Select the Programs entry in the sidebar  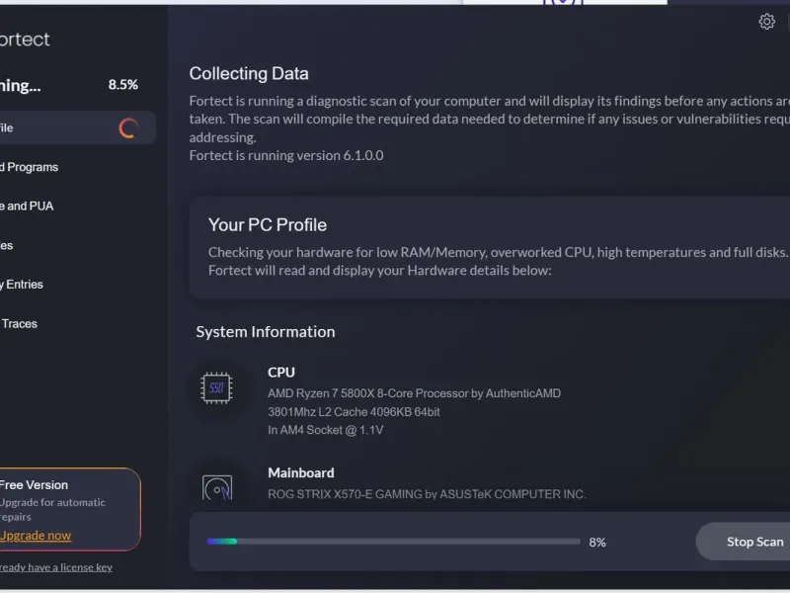tap(29, 167)
